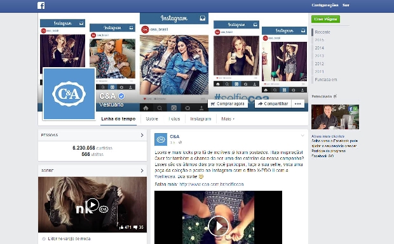394x244 pixels.
Task: Click the C&A profile picture
Action: point(69,94)
